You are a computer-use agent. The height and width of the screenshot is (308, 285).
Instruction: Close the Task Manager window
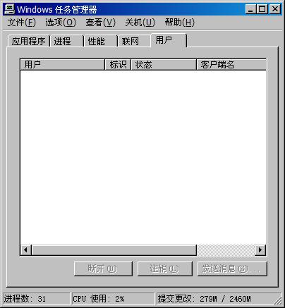pos(274,9)
